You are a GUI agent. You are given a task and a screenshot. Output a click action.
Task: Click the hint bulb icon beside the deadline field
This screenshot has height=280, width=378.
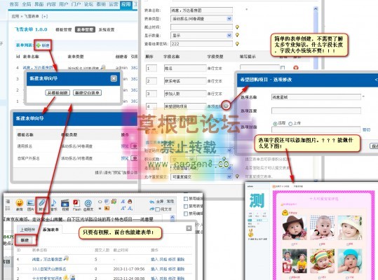point(237,27)
